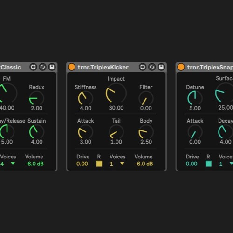Click Drive value 0.00 on TriplexSnap
233x233 pixels.
tap(192, 164)
